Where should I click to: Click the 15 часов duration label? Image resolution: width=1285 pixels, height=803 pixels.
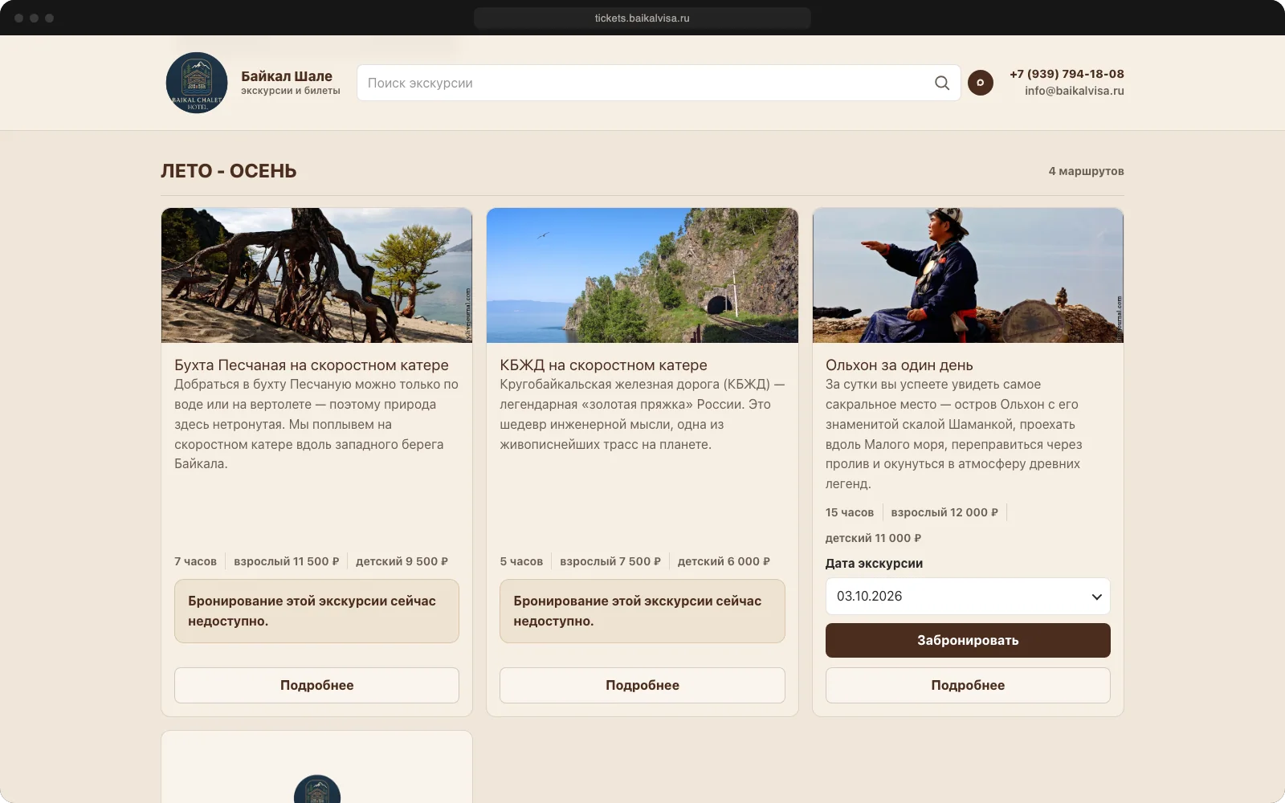(850, 512)
